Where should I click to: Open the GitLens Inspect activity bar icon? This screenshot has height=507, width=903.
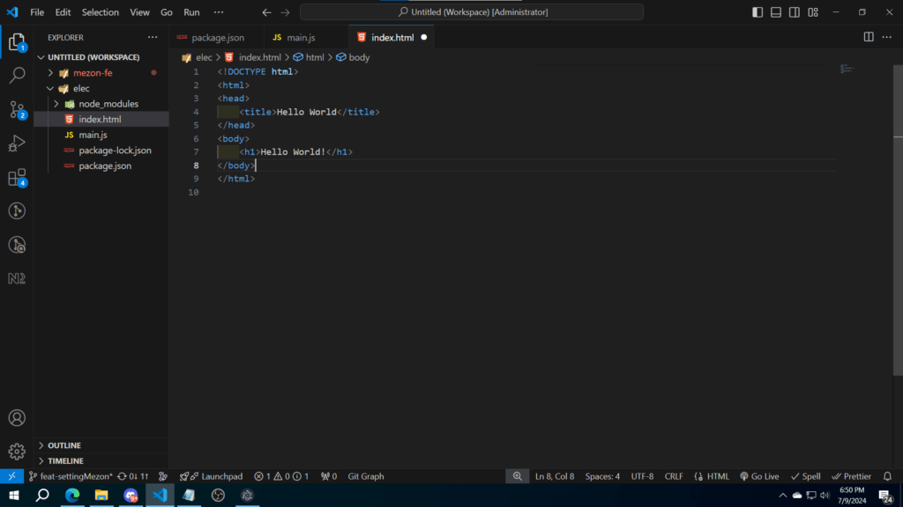[17, 245]
